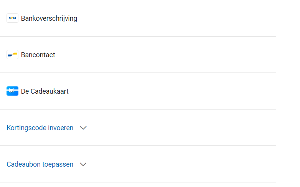The width and height of the screenshot is (300, 187).
Task: Click the Bankoverschrijving text label
Action: [49, 18]
